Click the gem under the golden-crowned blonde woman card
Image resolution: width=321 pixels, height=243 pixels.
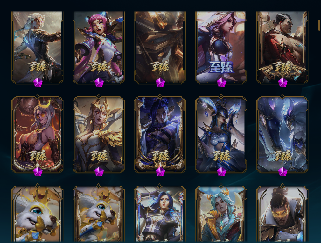[x=99, y=172]
